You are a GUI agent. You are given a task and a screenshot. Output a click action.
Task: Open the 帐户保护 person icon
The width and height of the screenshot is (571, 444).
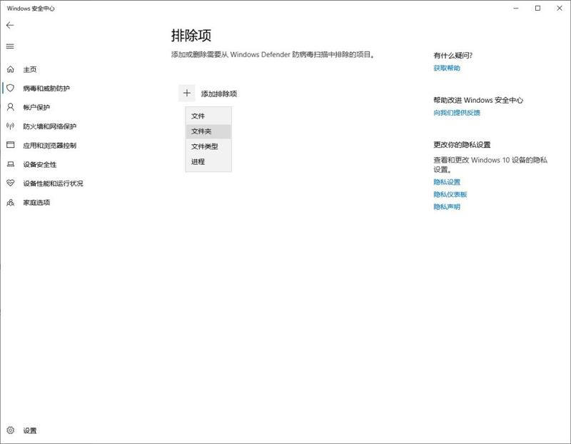click(10, 107)
